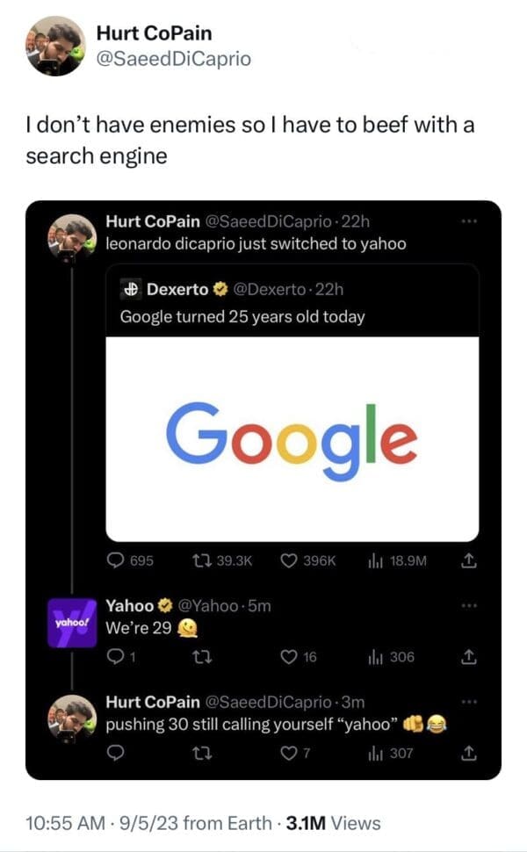Open the Google logo image

click(292, 438)
